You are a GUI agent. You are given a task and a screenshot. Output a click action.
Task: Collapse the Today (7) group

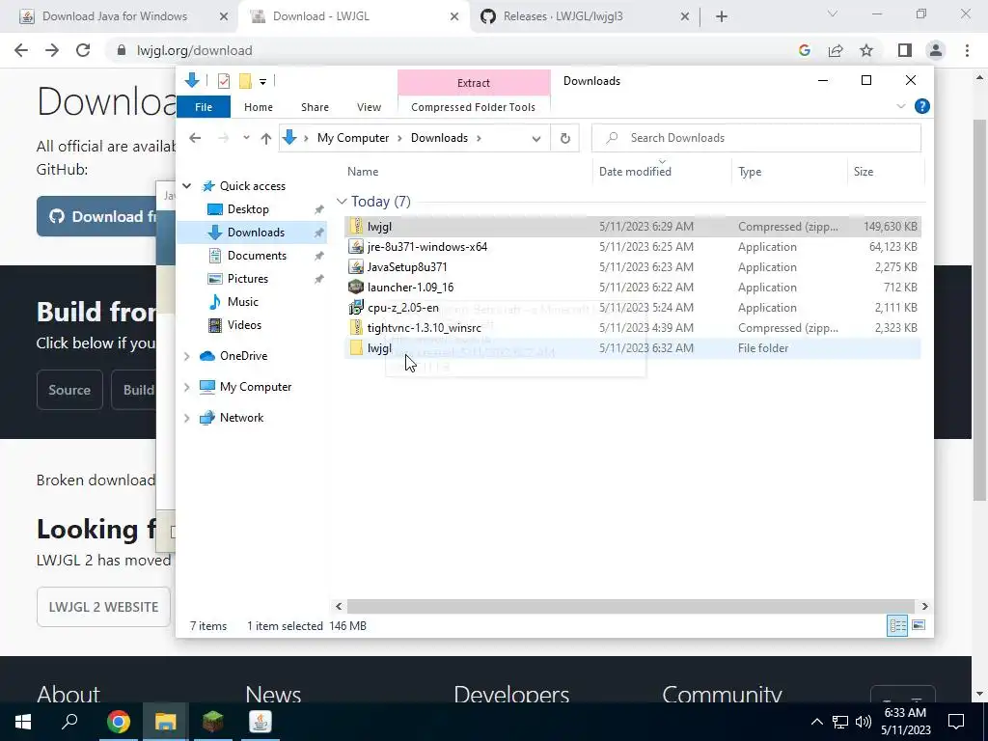coord(342,202)
